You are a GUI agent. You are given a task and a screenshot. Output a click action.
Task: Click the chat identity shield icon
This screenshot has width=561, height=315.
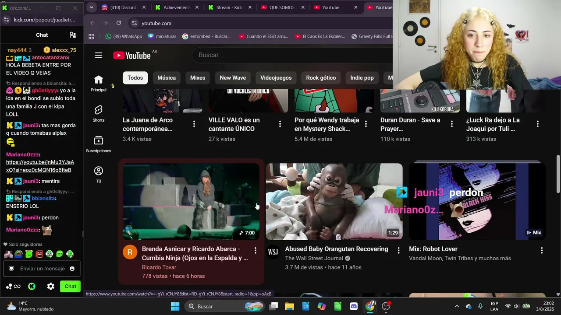pos(11,269)
